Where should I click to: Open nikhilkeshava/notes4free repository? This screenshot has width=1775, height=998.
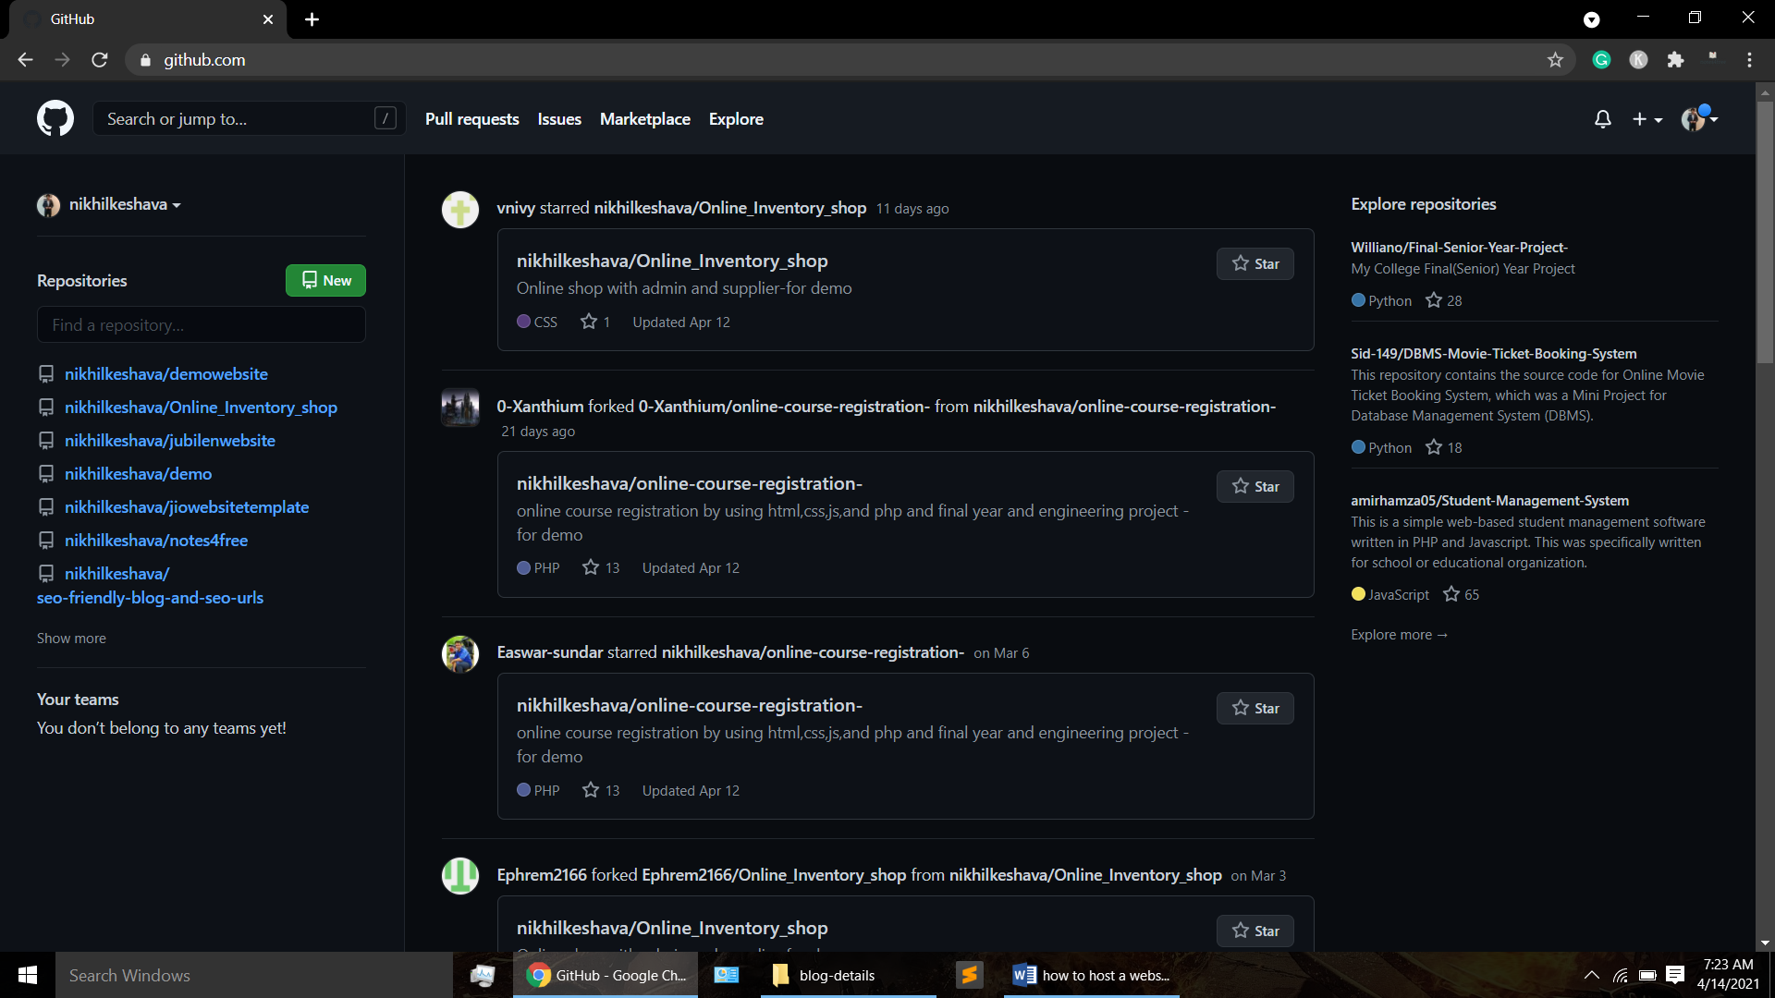pos(156,541)
